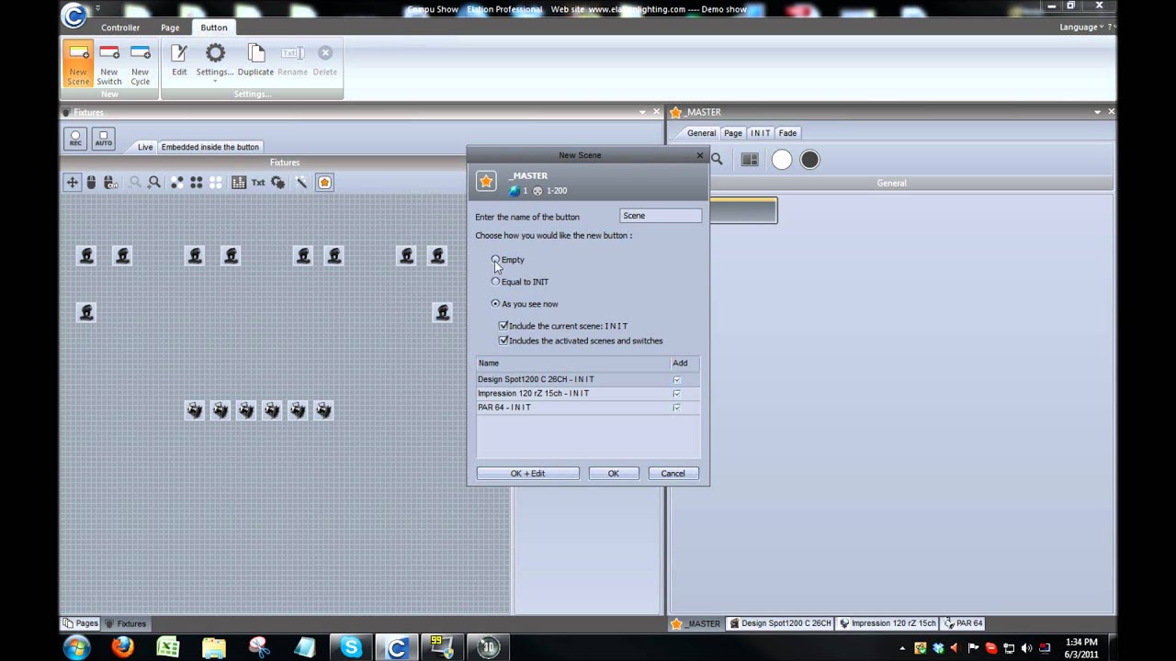1176x661 pixels.
Task: Click the orange shield icon in the Fixtures toolbar
Action: [x=324, y=183]
